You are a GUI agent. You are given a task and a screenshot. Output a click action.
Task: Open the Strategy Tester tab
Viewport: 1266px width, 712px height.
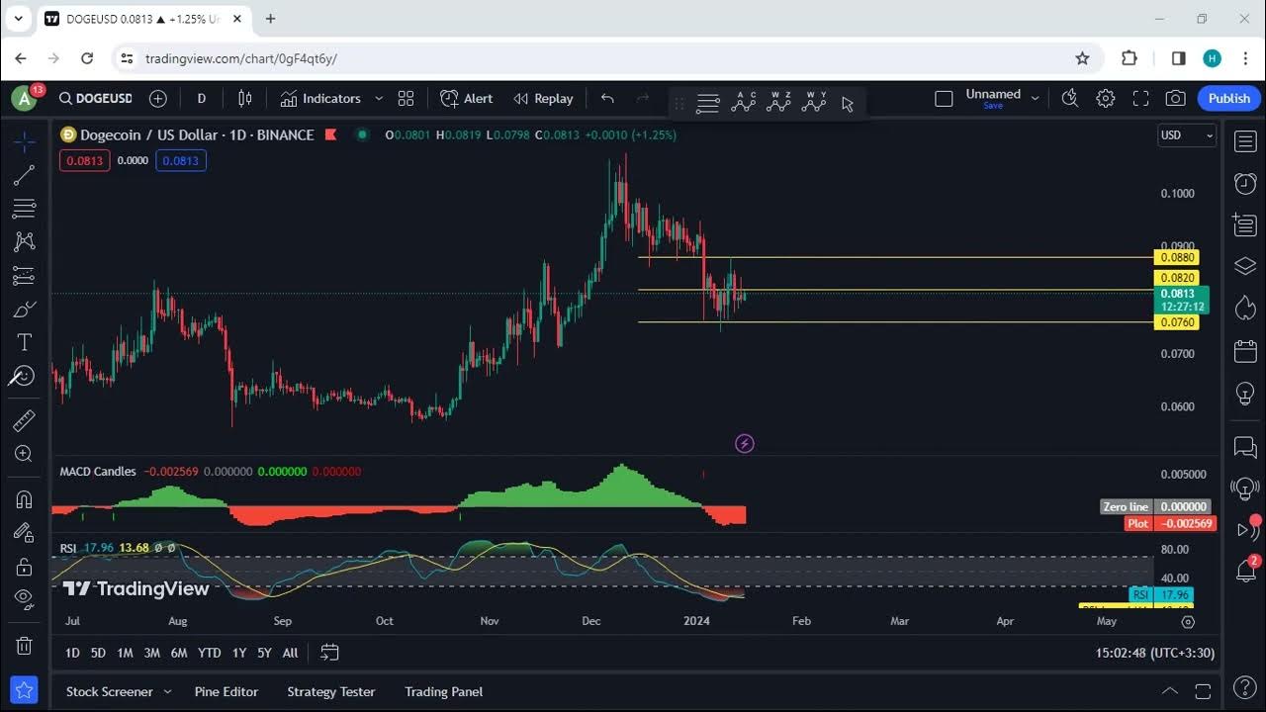coord(331,691)
